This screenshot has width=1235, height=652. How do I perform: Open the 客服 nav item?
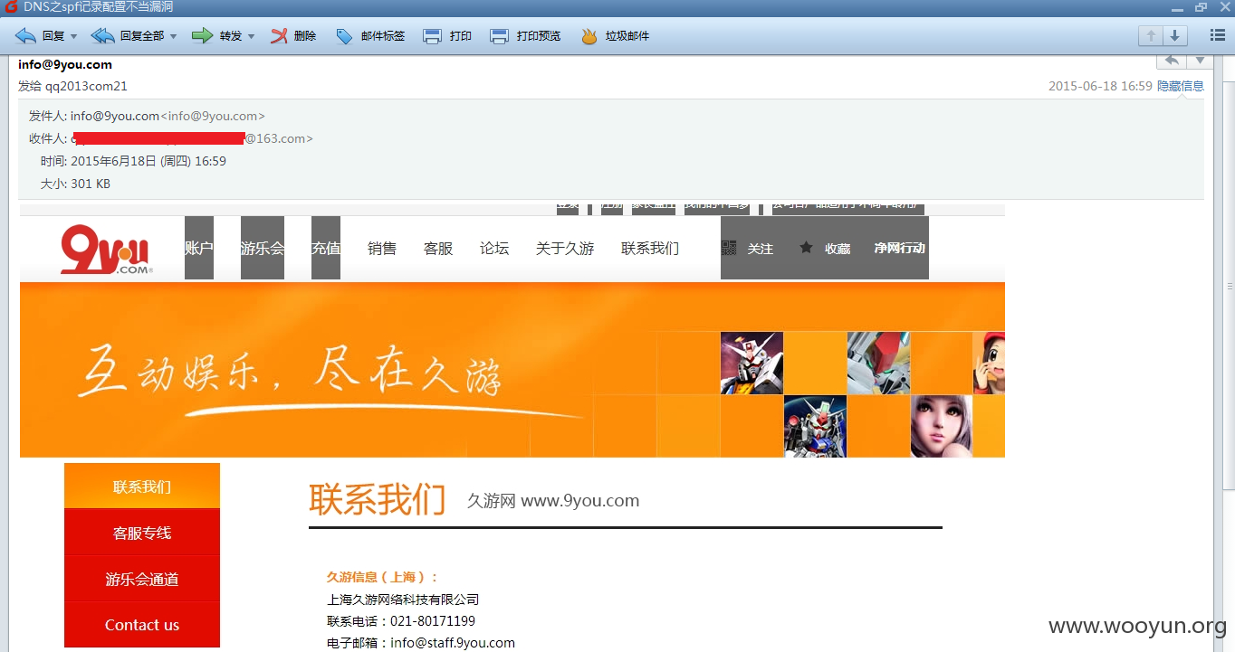click(x=438, y=248)
